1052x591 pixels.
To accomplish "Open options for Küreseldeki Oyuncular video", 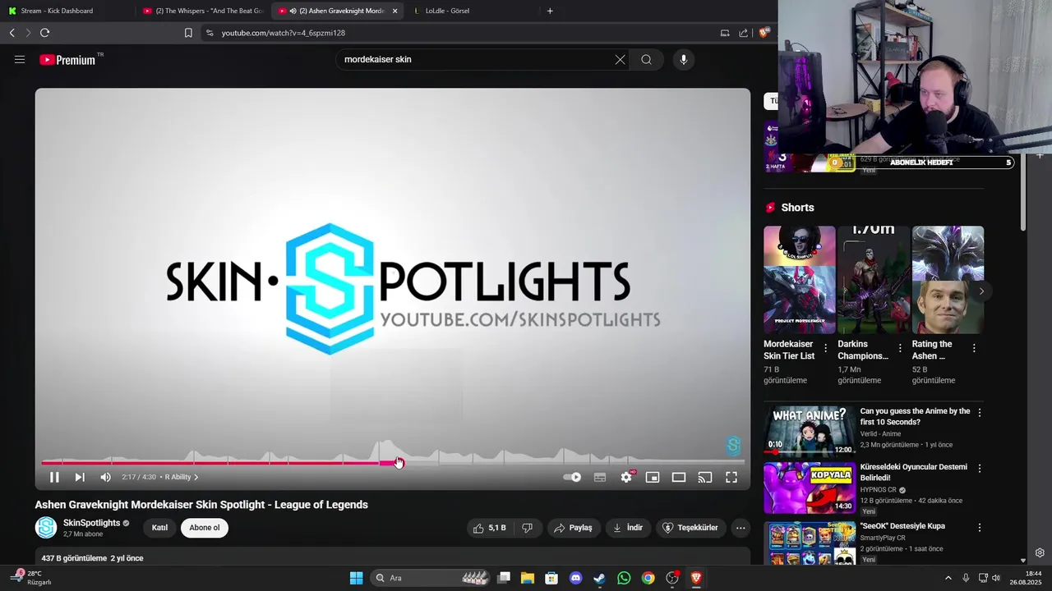I will click(979, 468).
